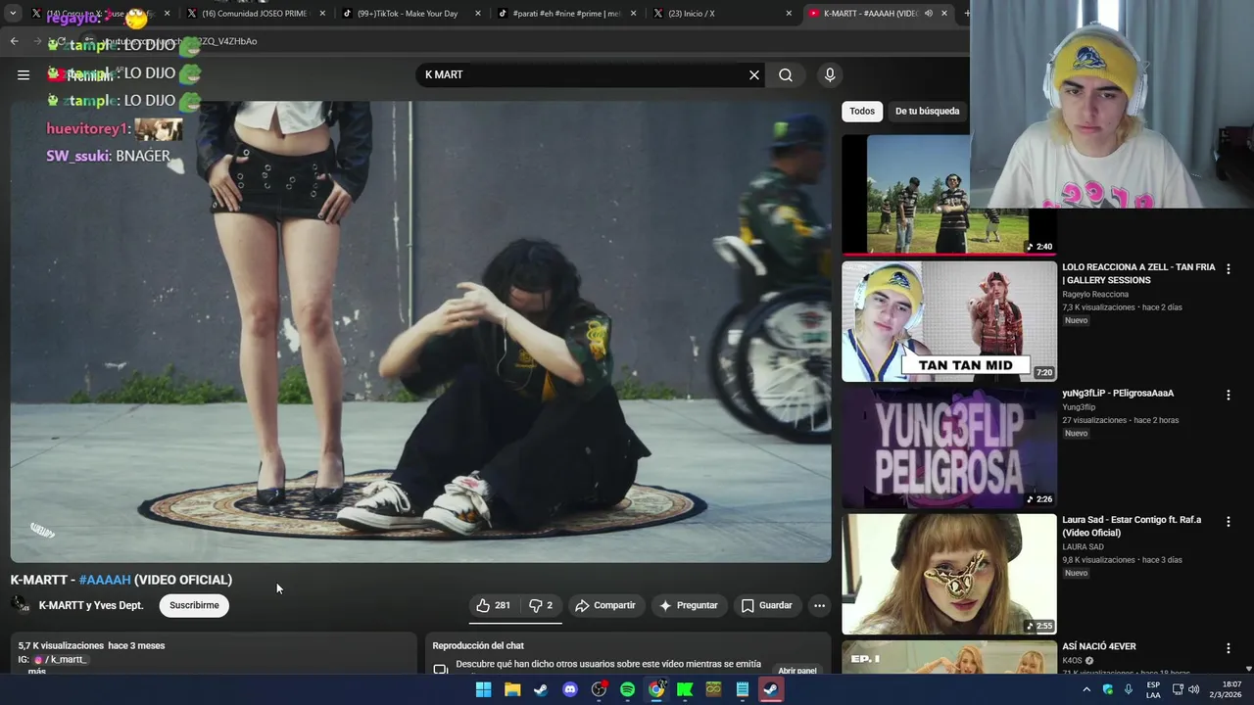Click the Abrir panel chat button
This screenshot has width=1254, height=705.
tap(797, 670)
